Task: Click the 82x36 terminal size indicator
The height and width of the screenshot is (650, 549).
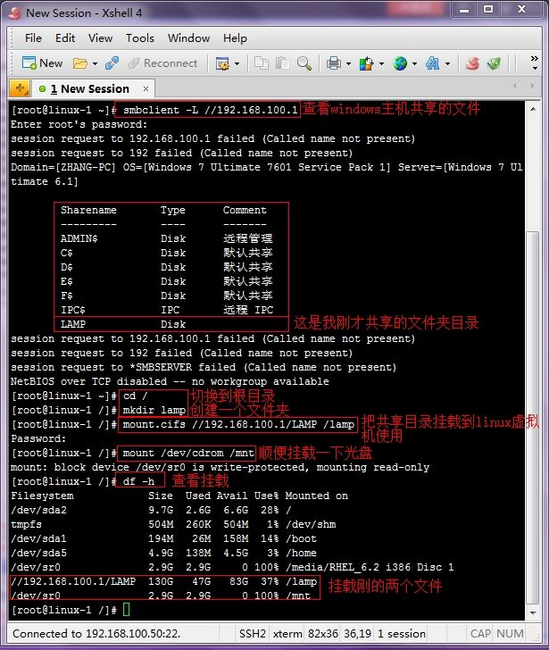Action: pyautogui.click(x=322, y=633)
